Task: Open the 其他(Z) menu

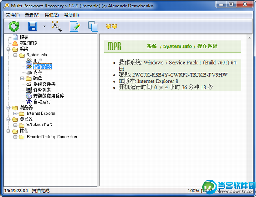Action: (x=52, y=15)
